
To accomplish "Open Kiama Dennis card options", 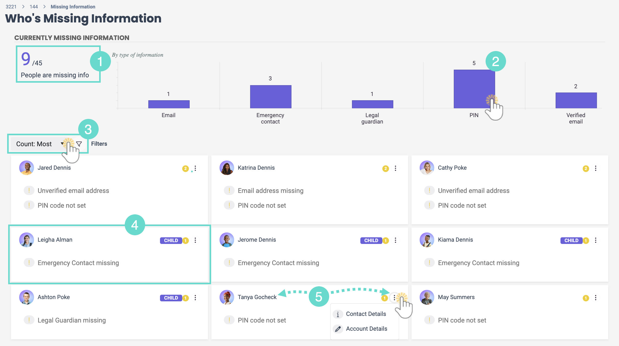I will pos(595,240).
